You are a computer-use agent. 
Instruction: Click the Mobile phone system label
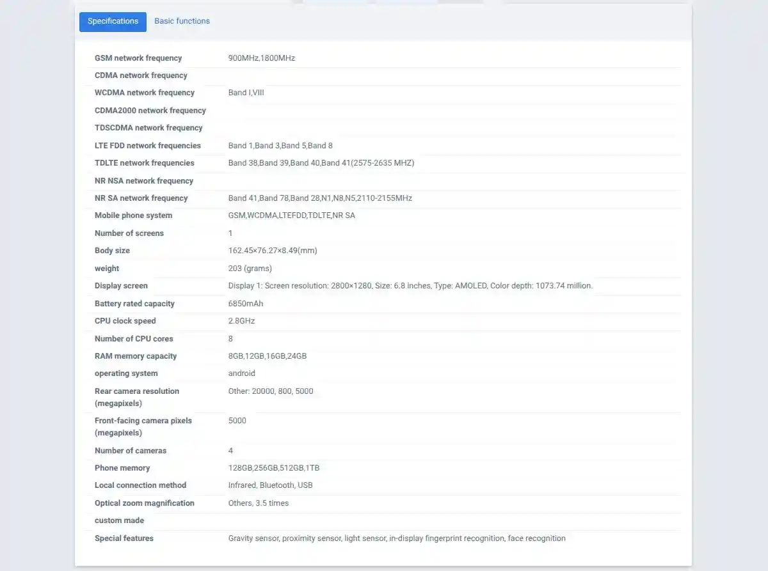click(x=133, y=215)
